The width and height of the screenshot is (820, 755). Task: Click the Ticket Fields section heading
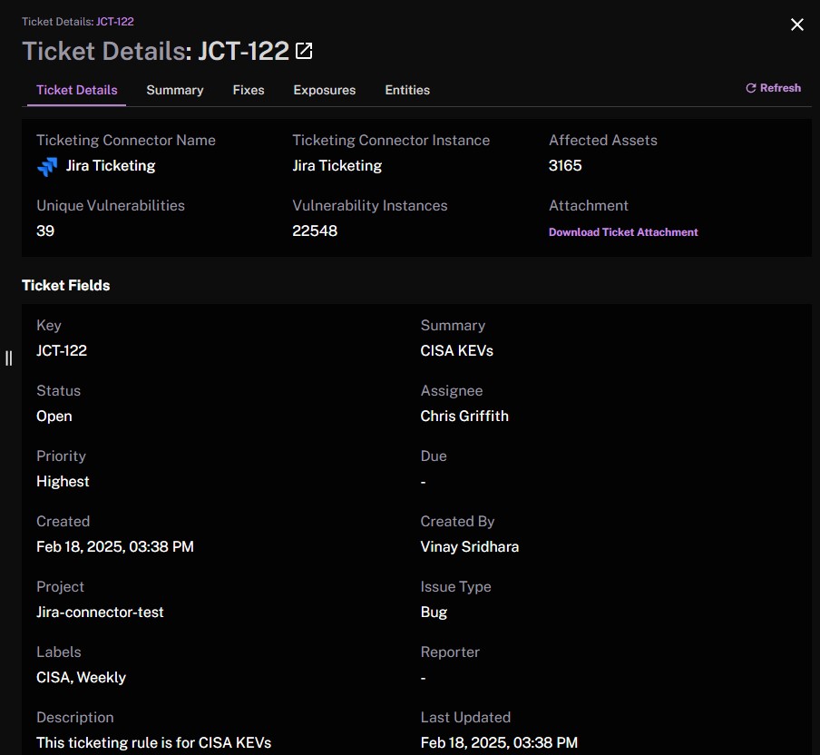66,286
